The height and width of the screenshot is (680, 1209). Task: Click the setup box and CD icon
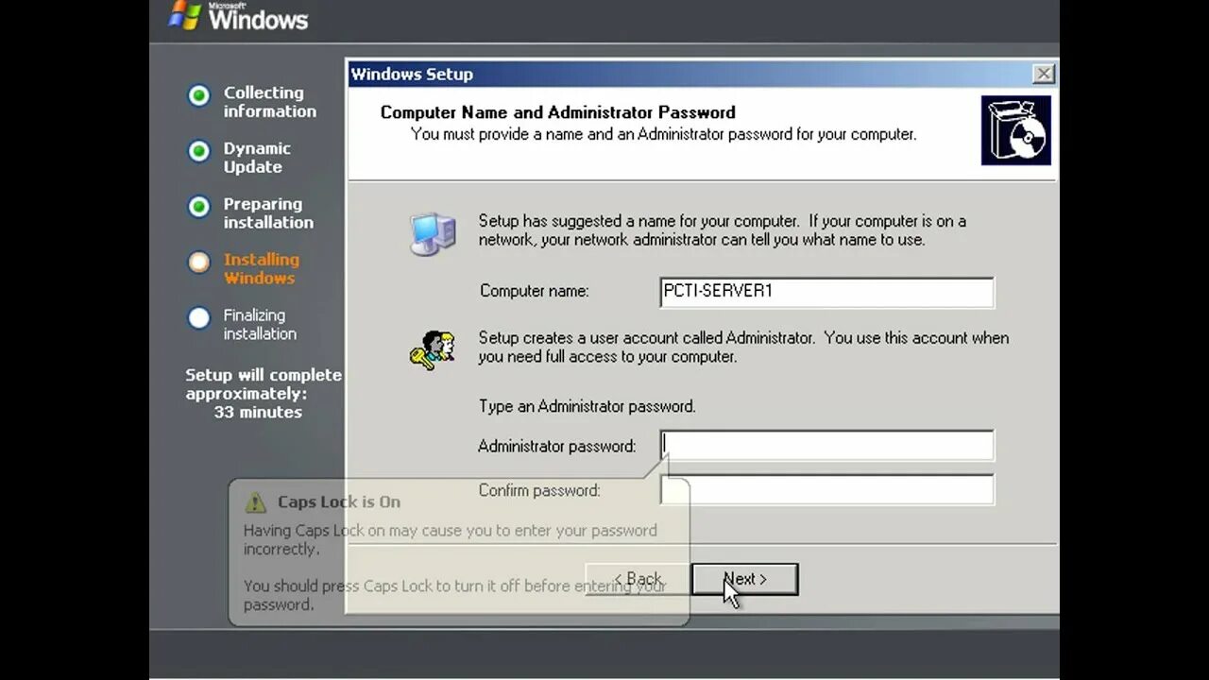tap(1016, 130)
